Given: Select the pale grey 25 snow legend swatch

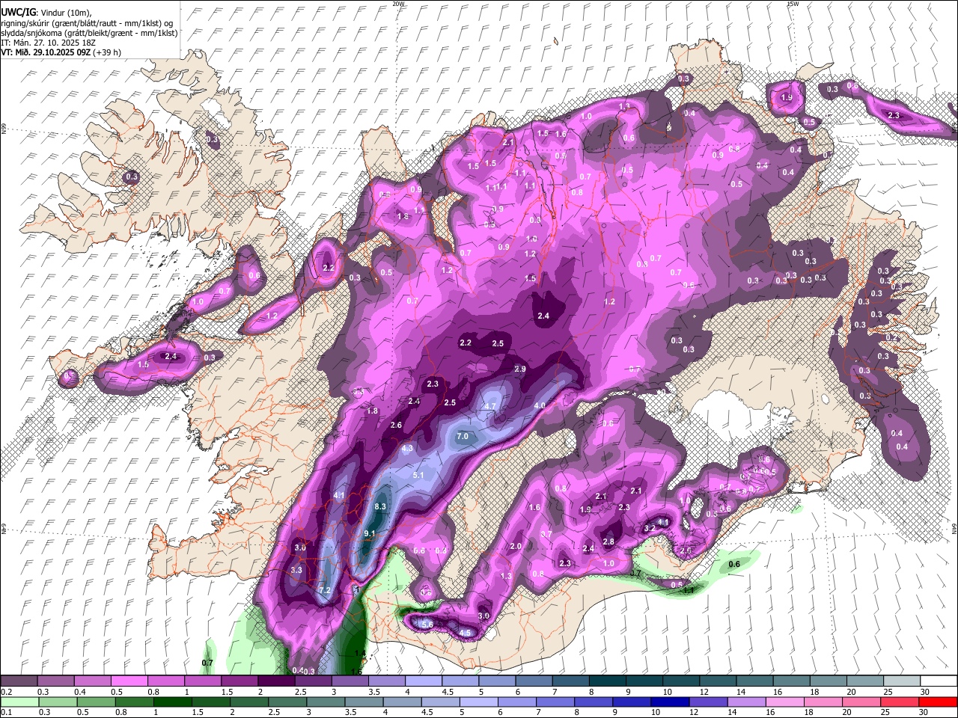Looking at the screenshot, I should [902, 681].
